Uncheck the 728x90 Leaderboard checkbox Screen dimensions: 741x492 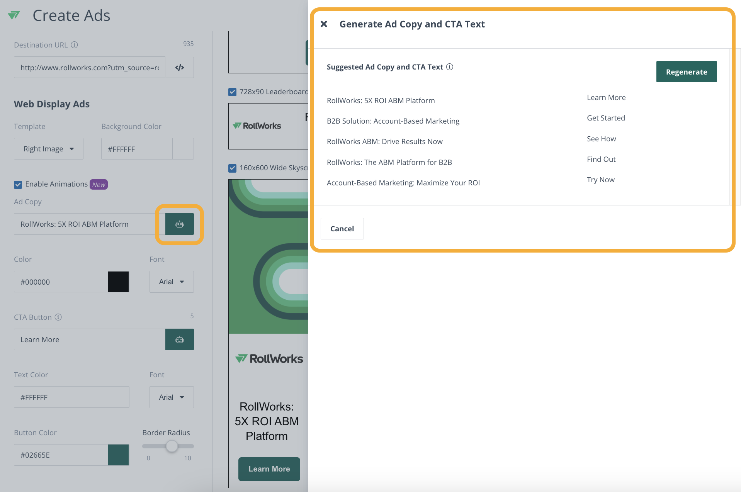click(x=232, y=92)
